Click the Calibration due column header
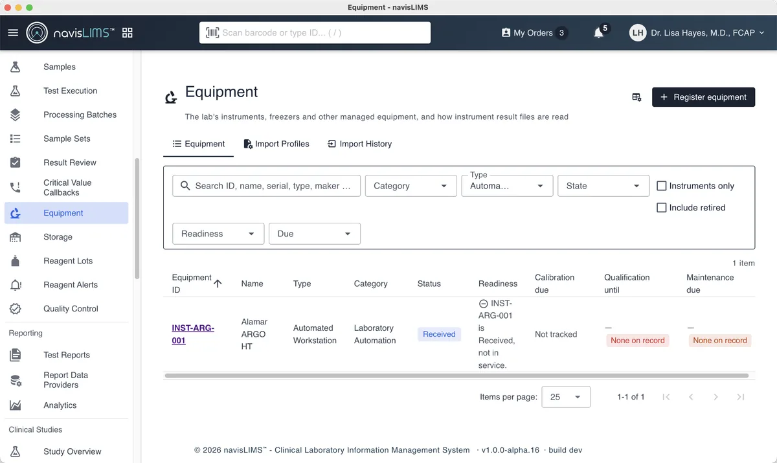This screenshot has height=463, width=777. [554, 284]
